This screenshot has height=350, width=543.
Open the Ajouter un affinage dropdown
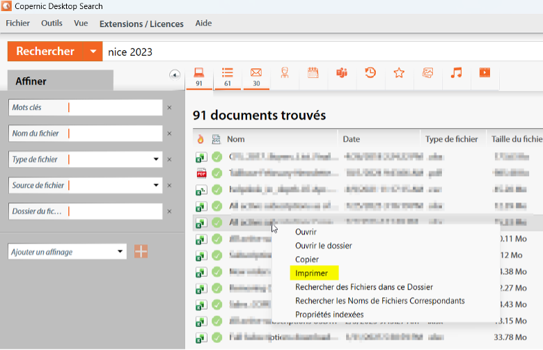click(120, 252)
